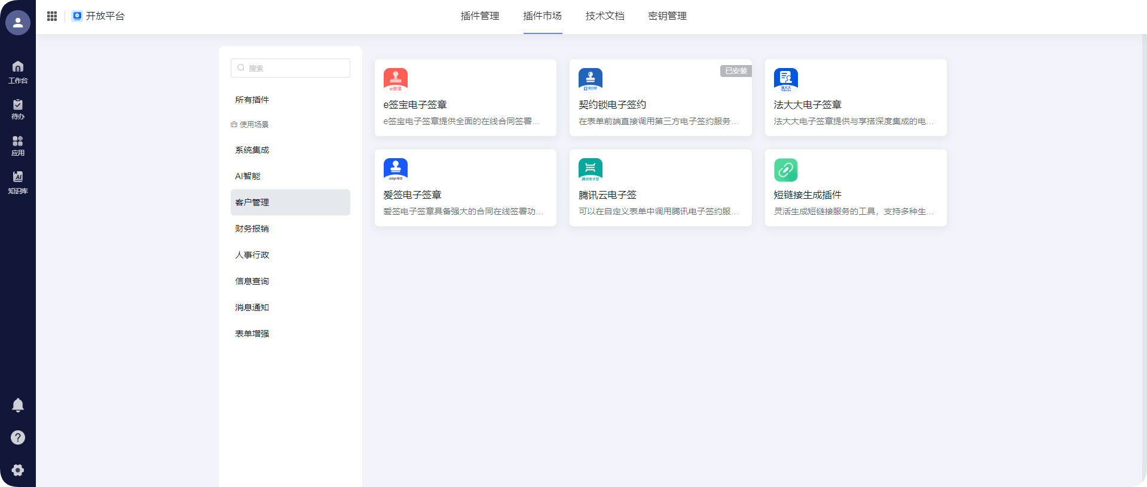The height and width of the screenshot is (487, 1147).
Task: Open the 知识库 knowledge base icon
Action: pyautogui.click(x=18, y=182)
